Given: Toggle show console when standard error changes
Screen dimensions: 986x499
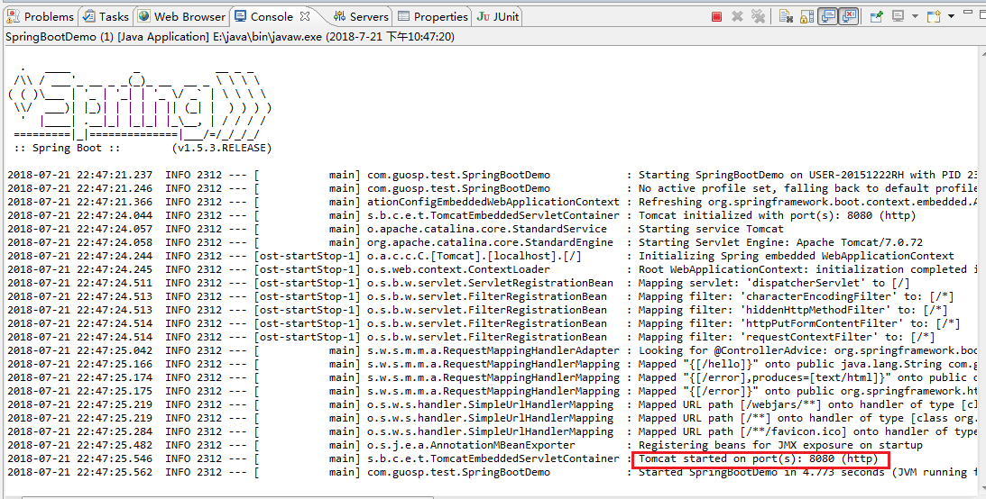Looking at the screenshot, I should pos(849,17).
